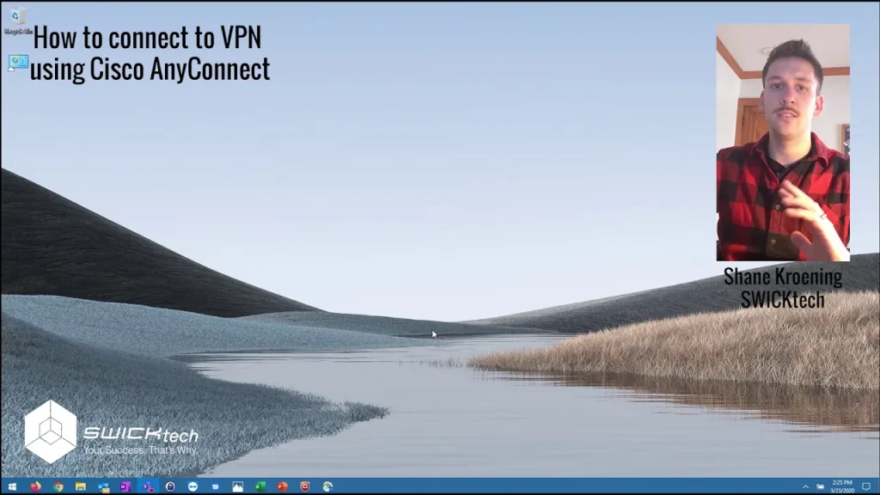
Task: Open the Photos app on the taskbar
Action: click(237, 486)
